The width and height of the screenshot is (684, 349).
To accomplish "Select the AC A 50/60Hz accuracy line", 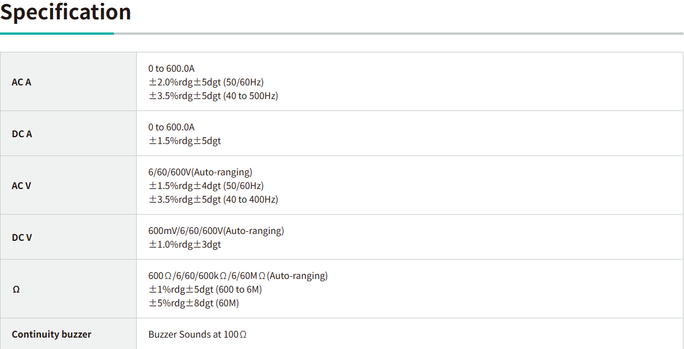I will (206, 82).
